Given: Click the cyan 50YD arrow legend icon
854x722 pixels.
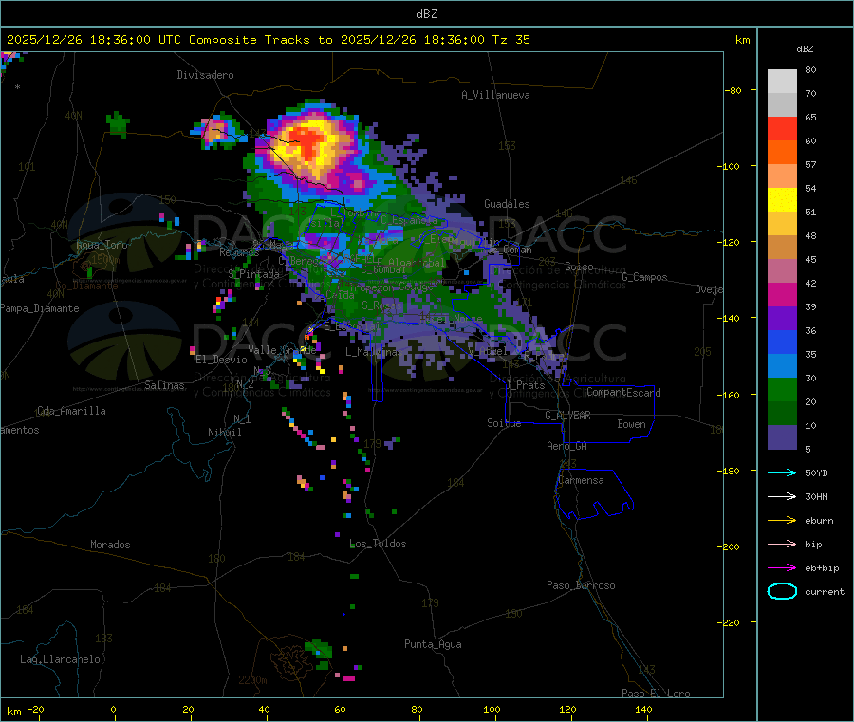Looking at the screenshot, I should 782,472.
